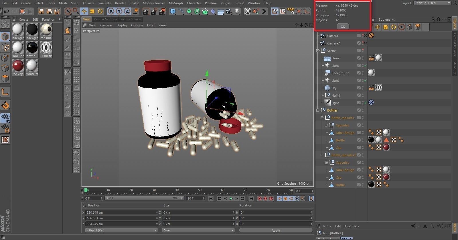Viewport: 458px width, 240px height.
Task: Add a Camera using toolbar camera icon
Action: [x=229, y=11]
